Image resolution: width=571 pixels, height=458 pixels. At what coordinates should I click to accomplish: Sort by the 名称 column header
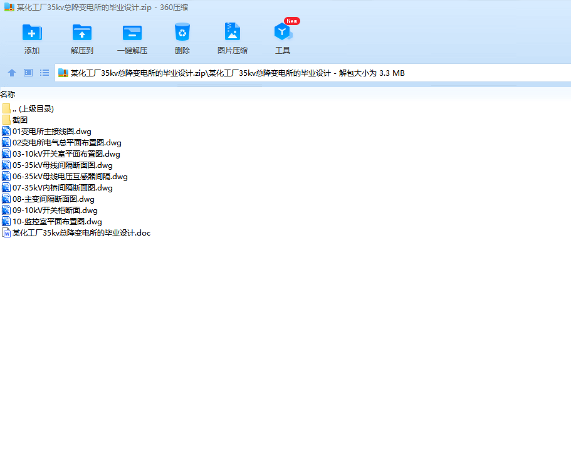[8, 94]
